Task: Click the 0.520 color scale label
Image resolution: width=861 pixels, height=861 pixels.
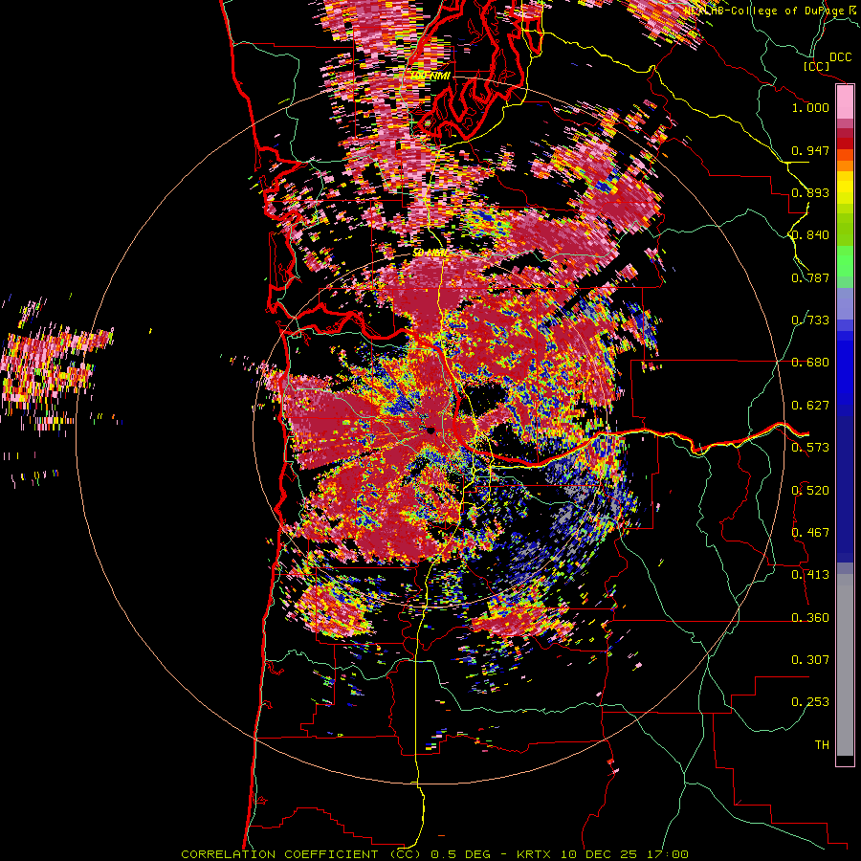Action: pos(810,491)
